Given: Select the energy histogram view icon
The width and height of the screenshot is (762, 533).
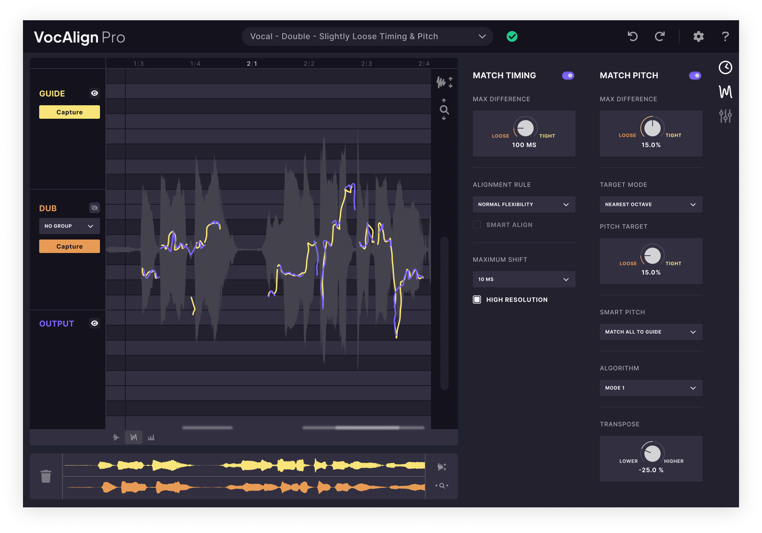Looking at the screenshot, I should pos(151,437).
